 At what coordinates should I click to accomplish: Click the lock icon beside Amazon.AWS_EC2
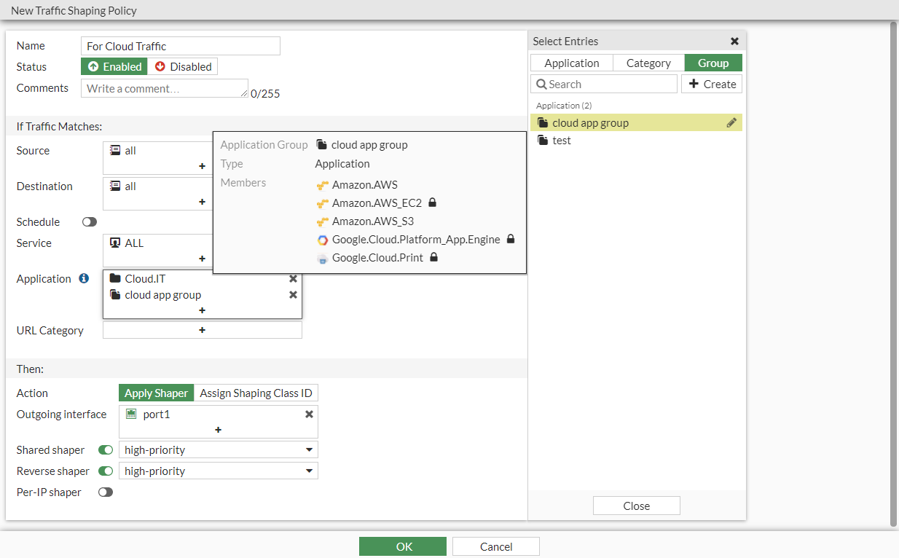click(433, 203)
